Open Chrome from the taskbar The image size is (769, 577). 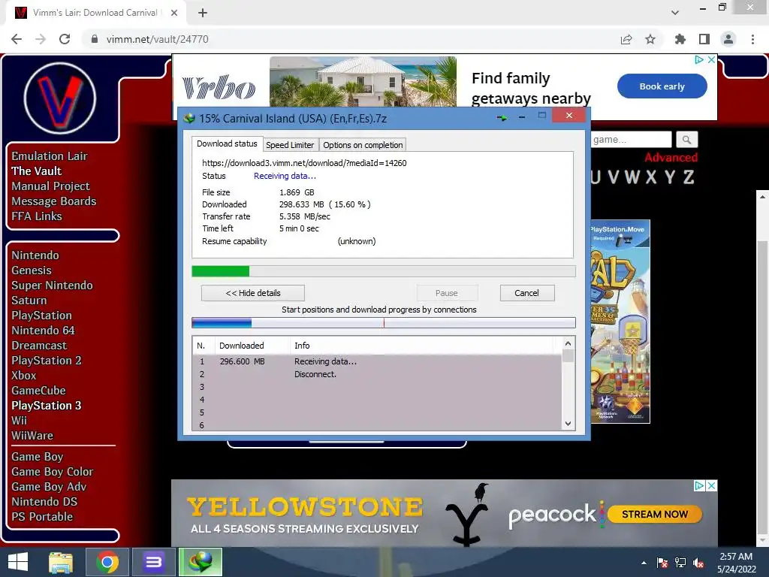pos(107,562)
